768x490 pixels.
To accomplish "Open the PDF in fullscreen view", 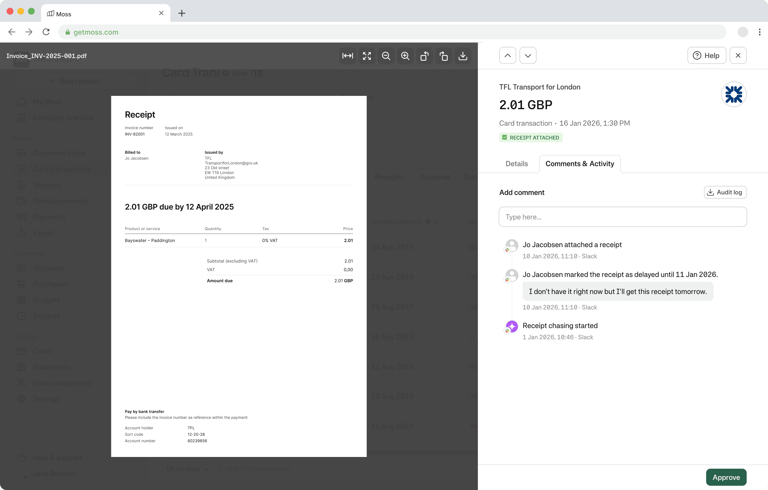I will (x=367, y=56).
